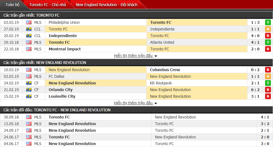Click the USA flag for 22.10.18 Montreal Impact match
Screen dimensions: 273x147
point(29,49)
